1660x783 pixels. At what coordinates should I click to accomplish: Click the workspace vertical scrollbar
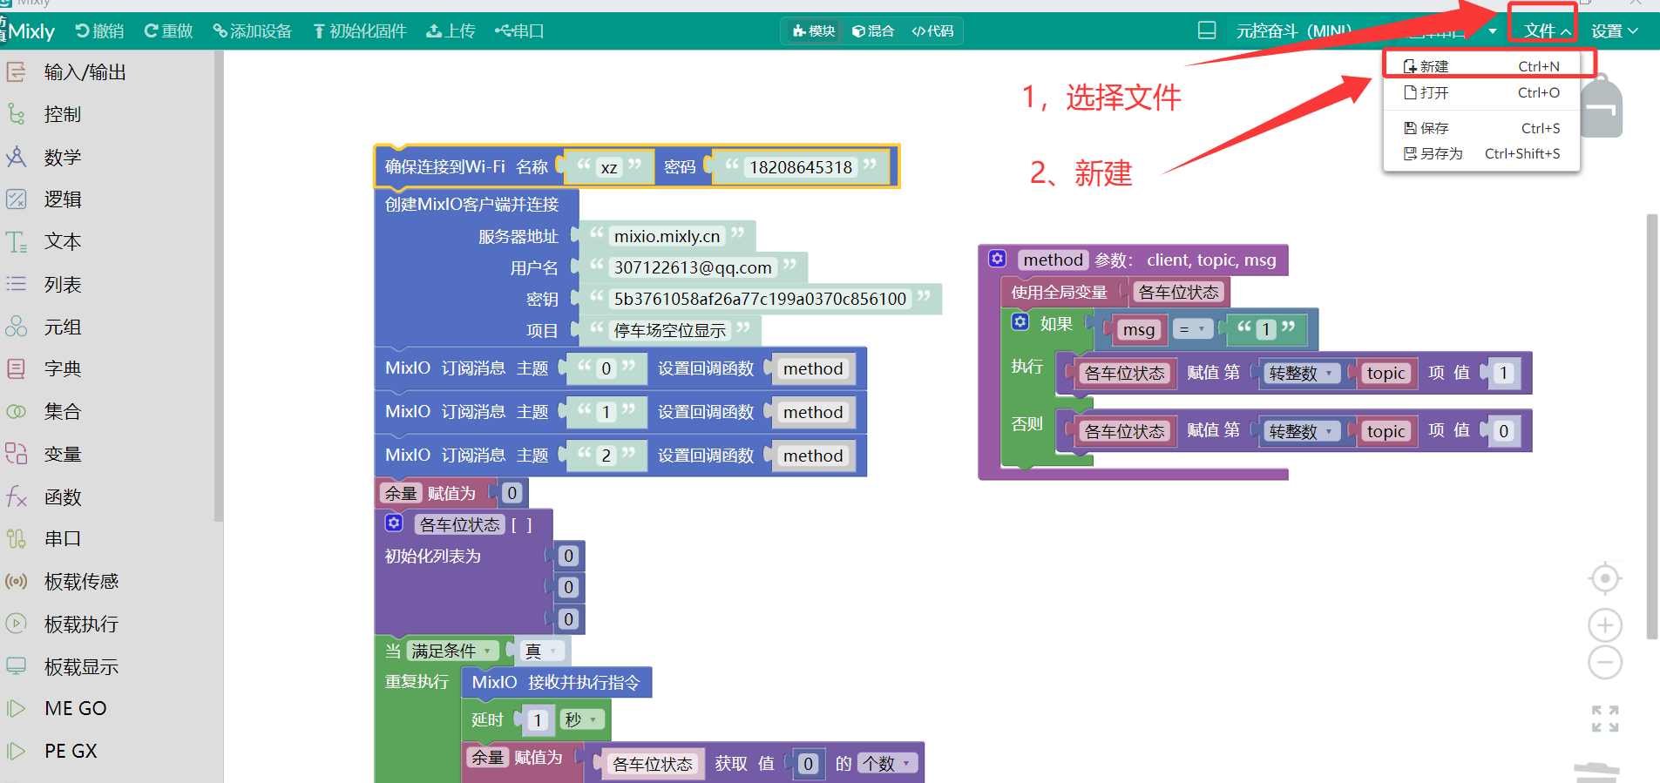pyautogui.click(x=1651, y=427)
